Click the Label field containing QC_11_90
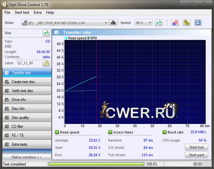The image size is (214, 169). [x=28, y=63]
